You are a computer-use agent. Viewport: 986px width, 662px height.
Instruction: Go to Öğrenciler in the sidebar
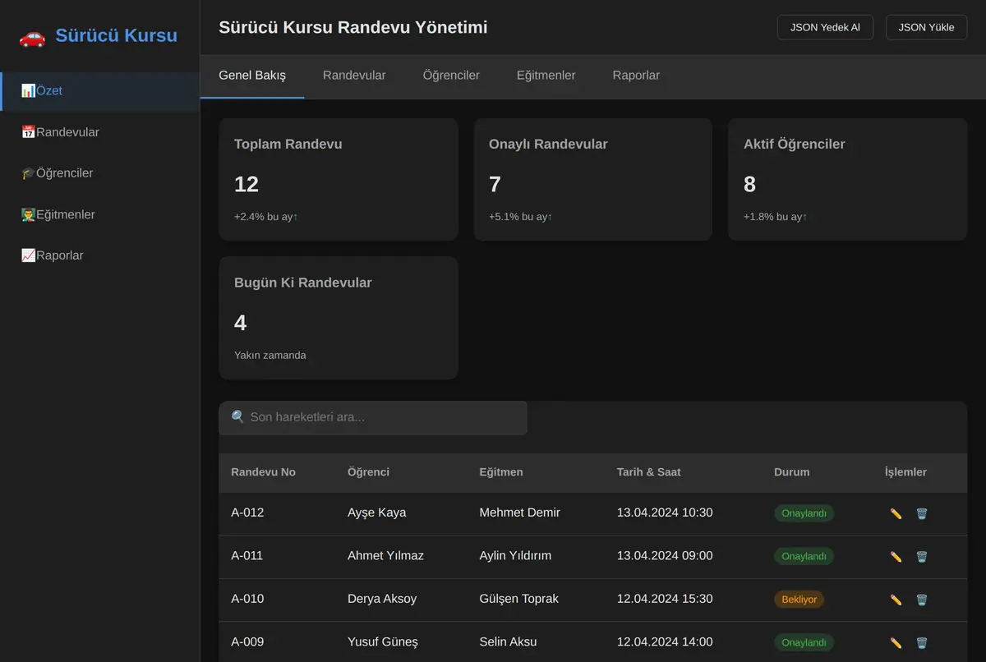pos(99,173)
